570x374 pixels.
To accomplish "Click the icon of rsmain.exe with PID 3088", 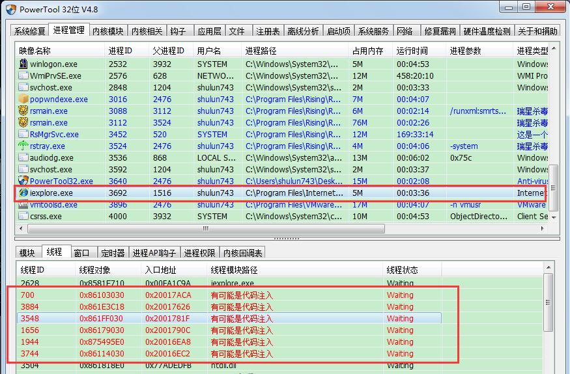I will click(x=23, y=111).
